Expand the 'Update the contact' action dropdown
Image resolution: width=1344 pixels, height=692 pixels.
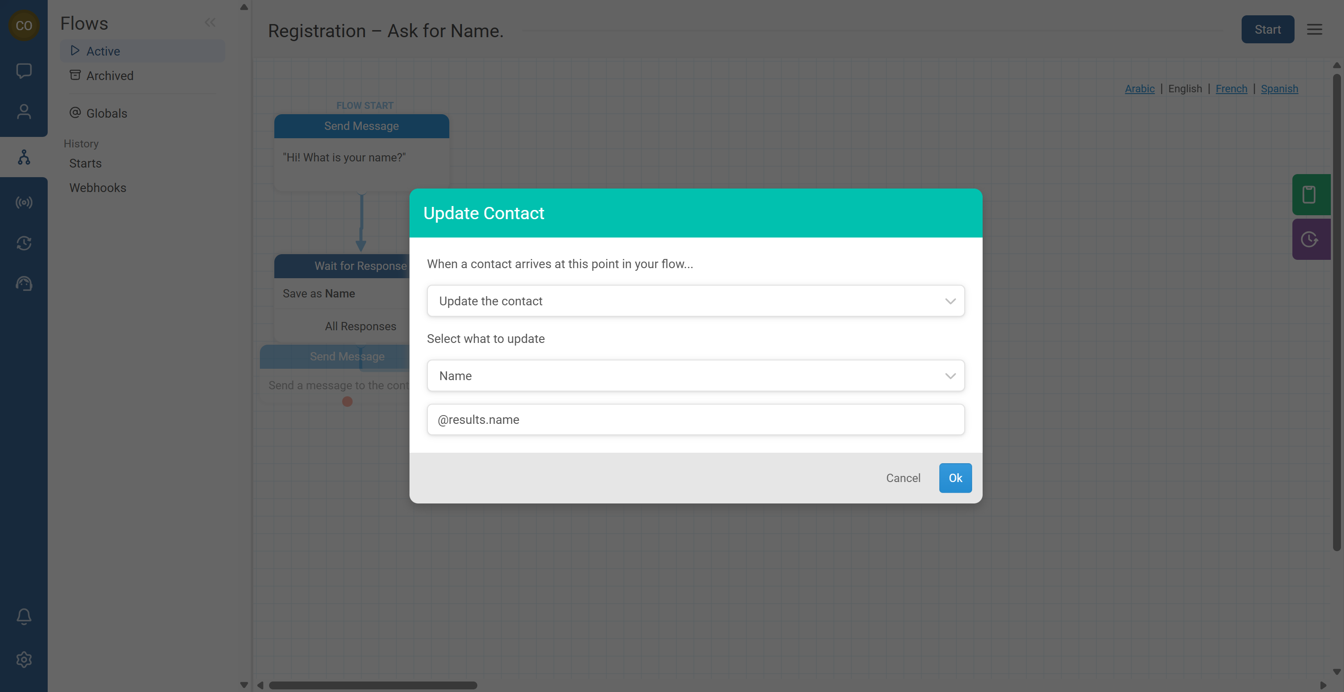695,301
